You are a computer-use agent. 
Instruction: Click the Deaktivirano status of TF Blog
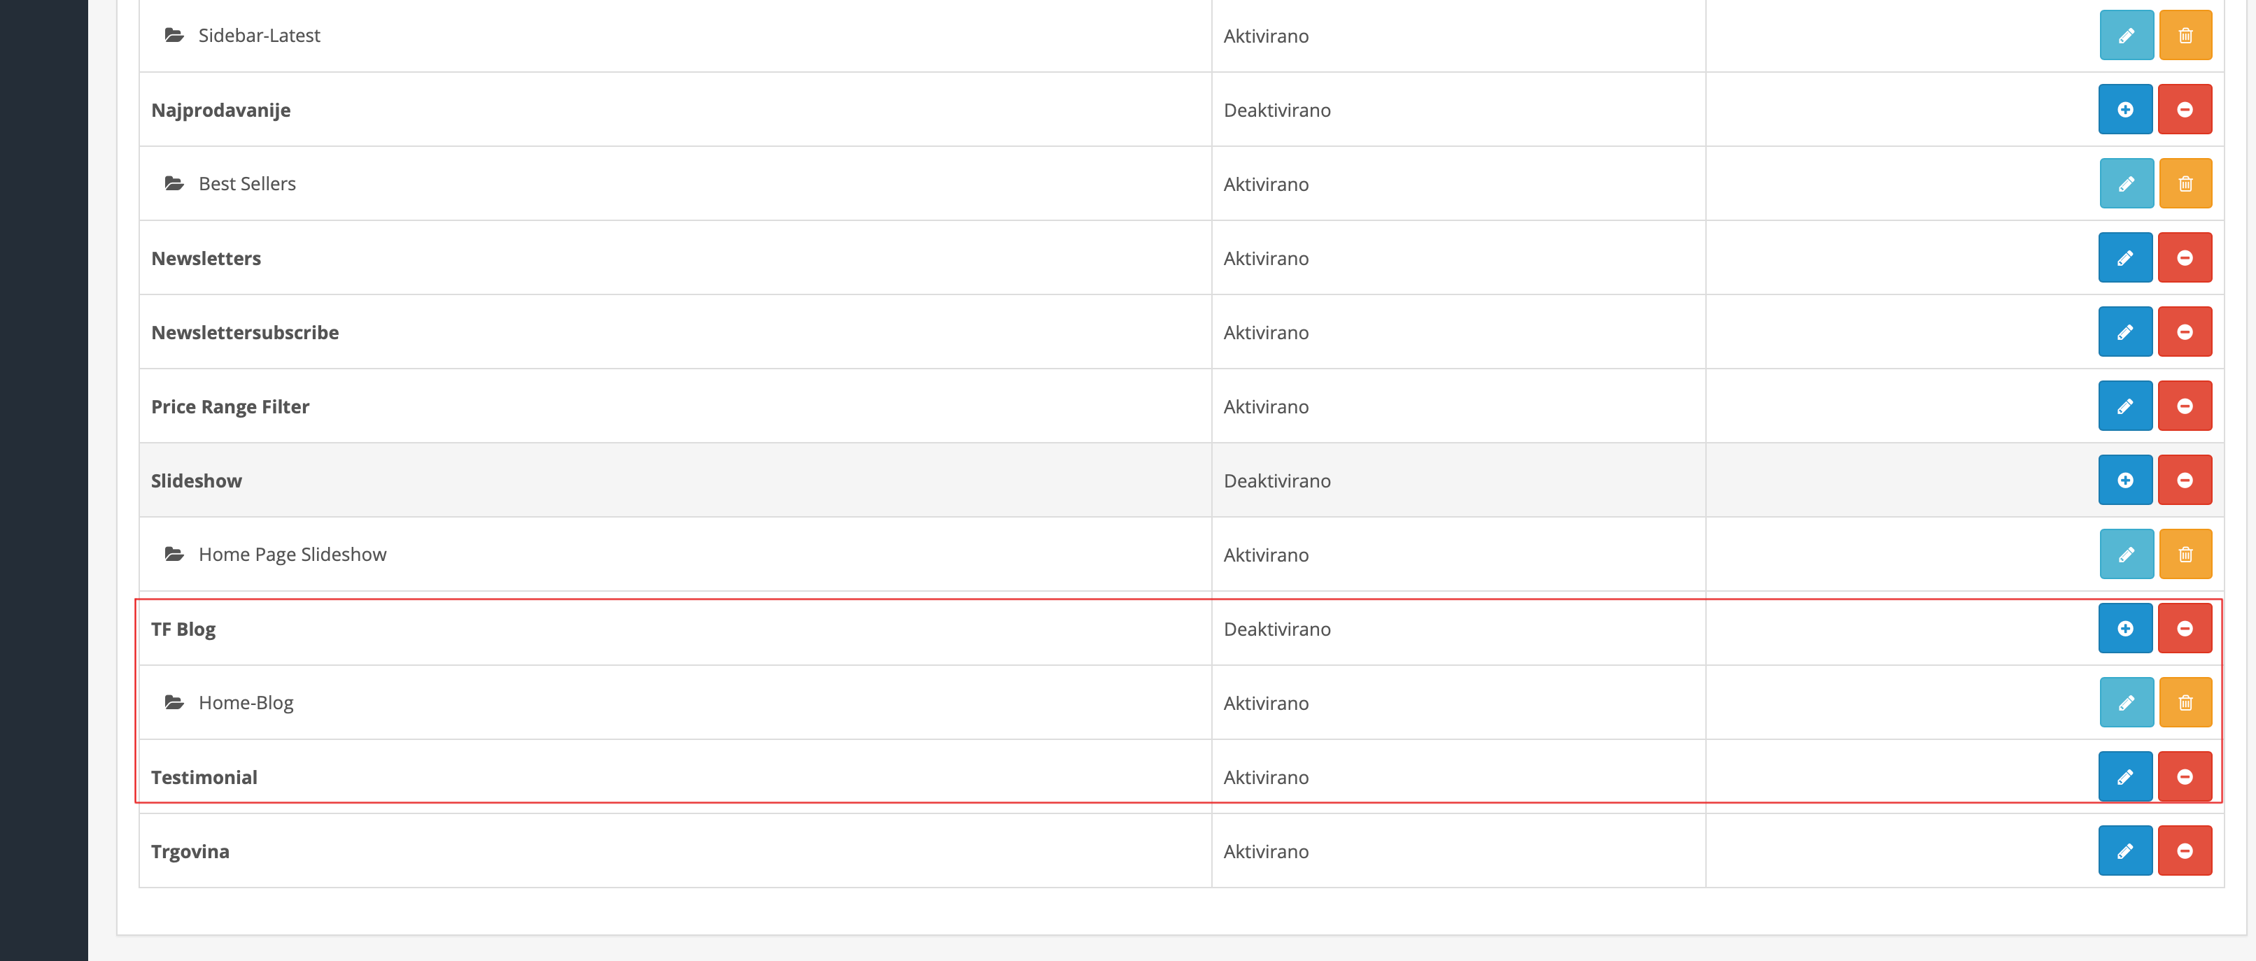pyautogui.click(x=1277, y=629)
